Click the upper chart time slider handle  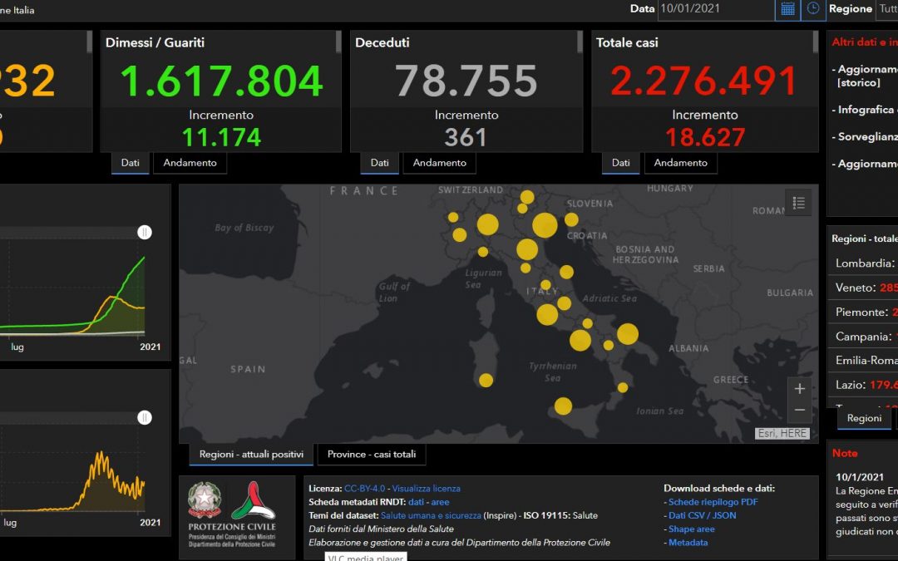point(145,232)
